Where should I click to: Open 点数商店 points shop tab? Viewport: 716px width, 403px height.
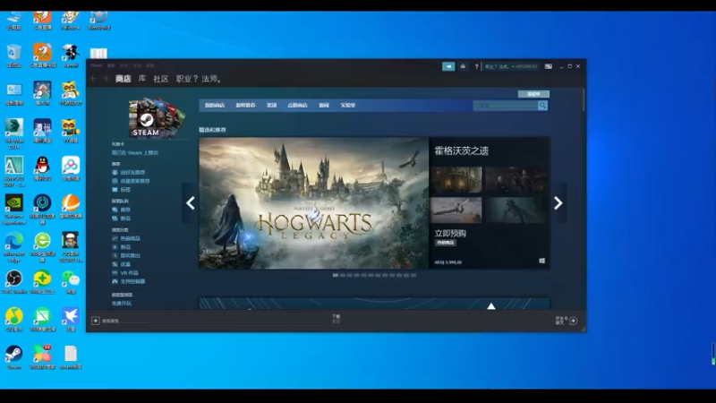point(297,106)
